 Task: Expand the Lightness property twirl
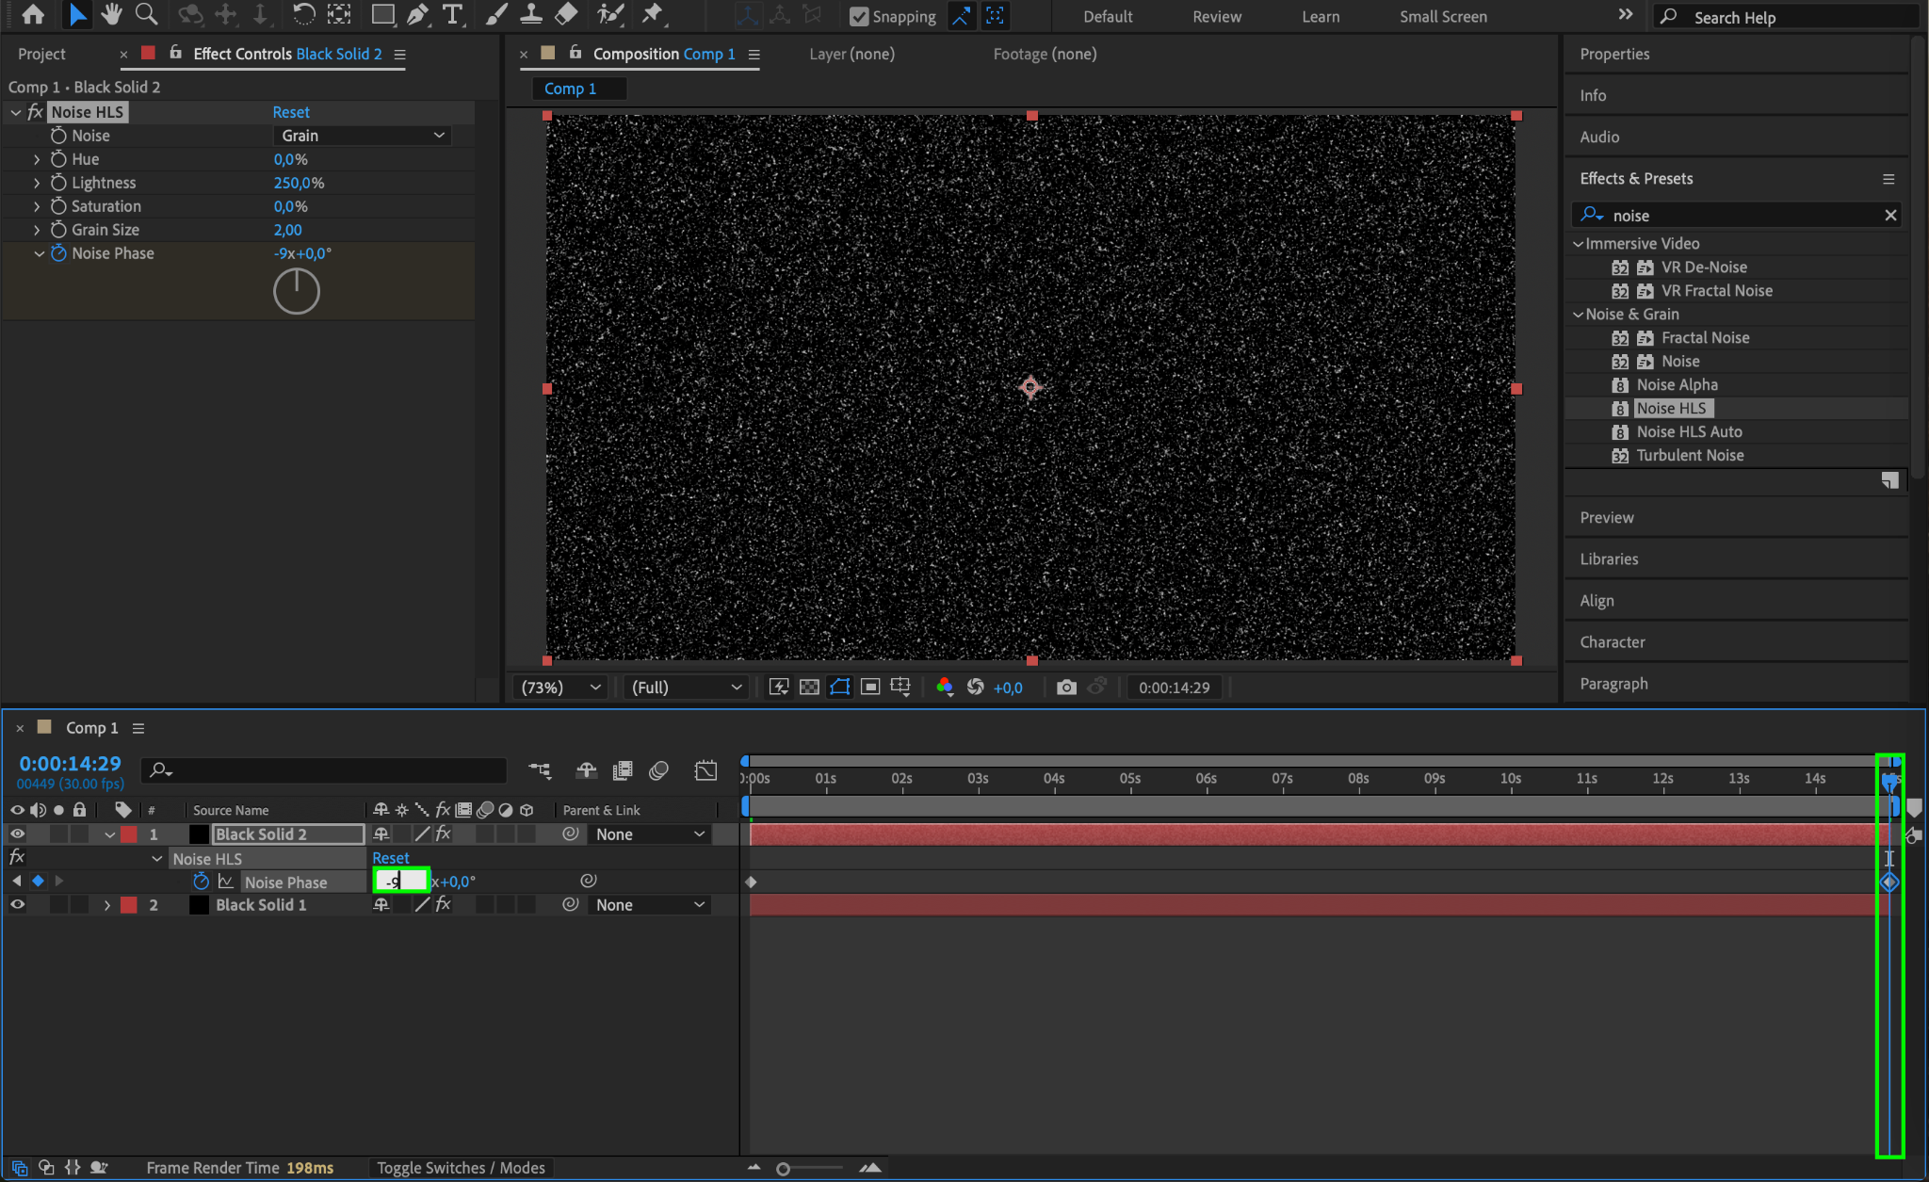click(x=37, y=183)
